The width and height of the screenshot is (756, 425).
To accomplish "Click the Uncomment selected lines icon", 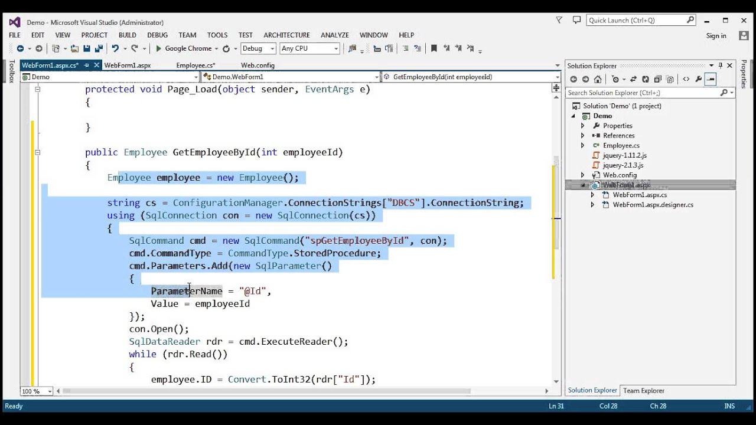I will [417, 48].
